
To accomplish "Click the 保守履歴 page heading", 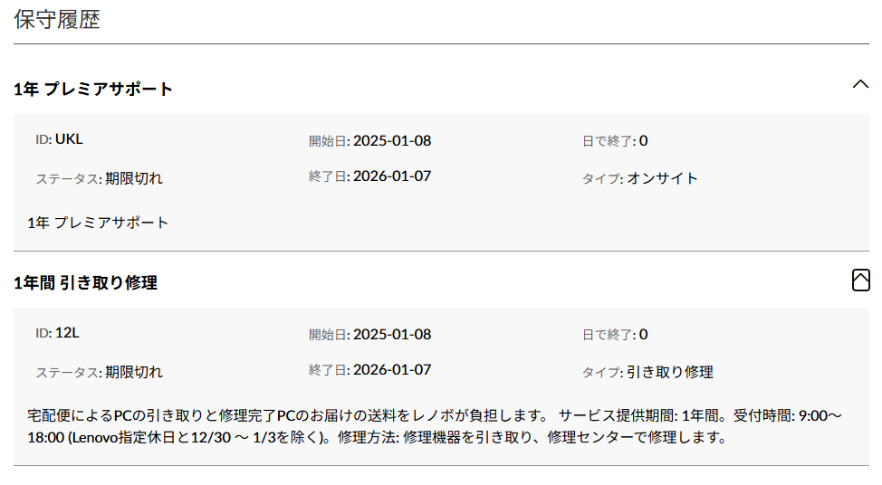I will (x=57, y=20).
